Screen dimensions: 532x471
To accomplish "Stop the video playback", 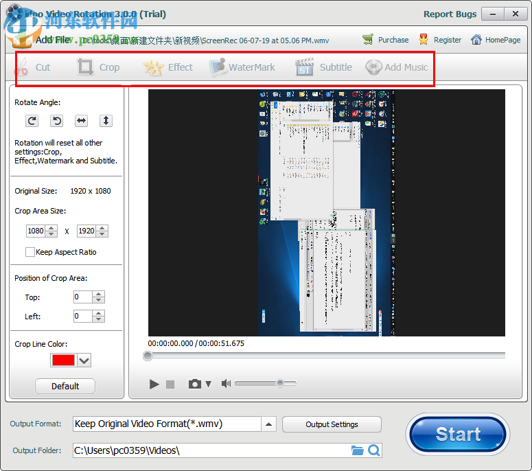I will tap(170, 384).
